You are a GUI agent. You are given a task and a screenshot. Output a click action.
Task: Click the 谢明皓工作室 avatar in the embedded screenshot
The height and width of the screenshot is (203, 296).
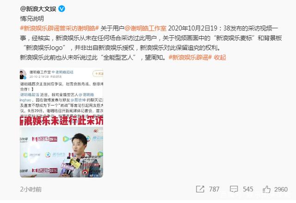(x=23, y=74)
